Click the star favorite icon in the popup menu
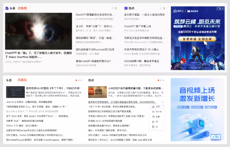 coord(153,117)
